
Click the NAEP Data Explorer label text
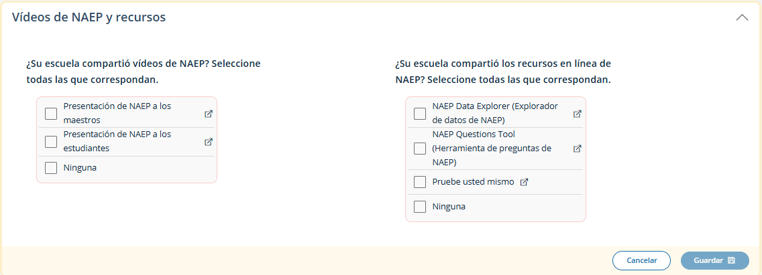pos(495,113)
